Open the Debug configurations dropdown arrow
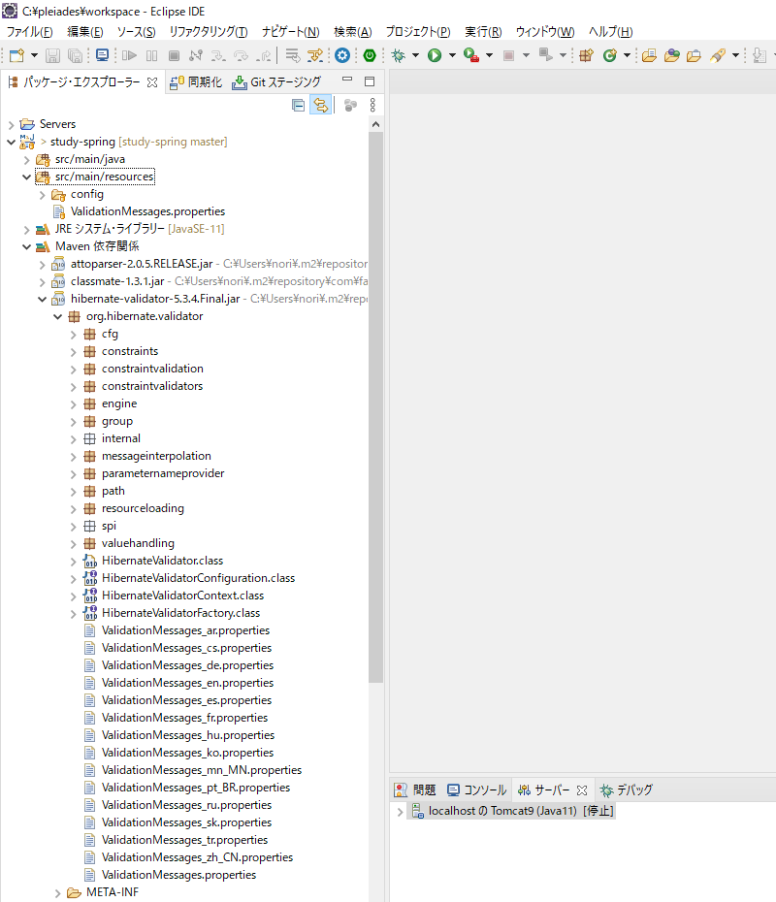Viewport: 776px width, 902px height. coord(415,55)
